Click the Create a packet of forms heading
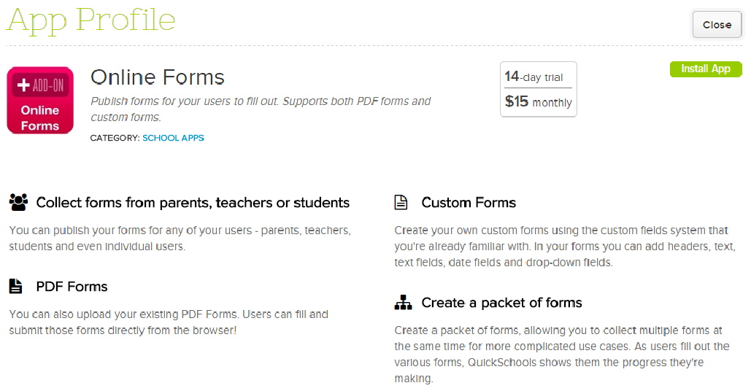Viewport: 751px width, 391px height. (x=501, y=303)
